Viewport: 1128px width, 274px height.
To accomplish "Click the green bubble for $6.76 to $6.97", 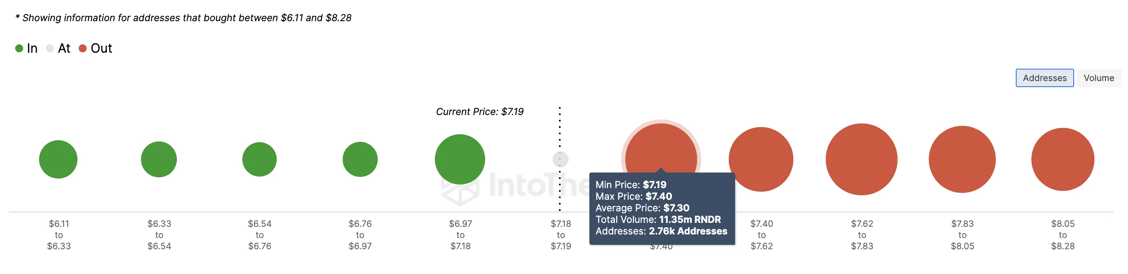I will pos(360,159).
